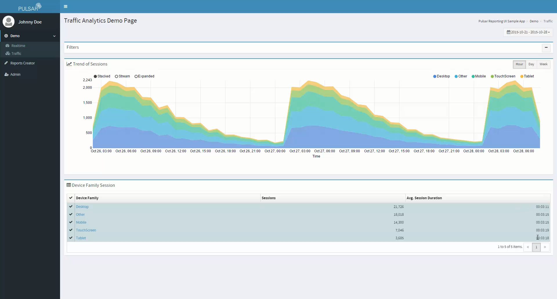Click the Reports Creator pencil icon
Image resolution: width=557 pixels, height=299 pixels.
coord(6,63)
